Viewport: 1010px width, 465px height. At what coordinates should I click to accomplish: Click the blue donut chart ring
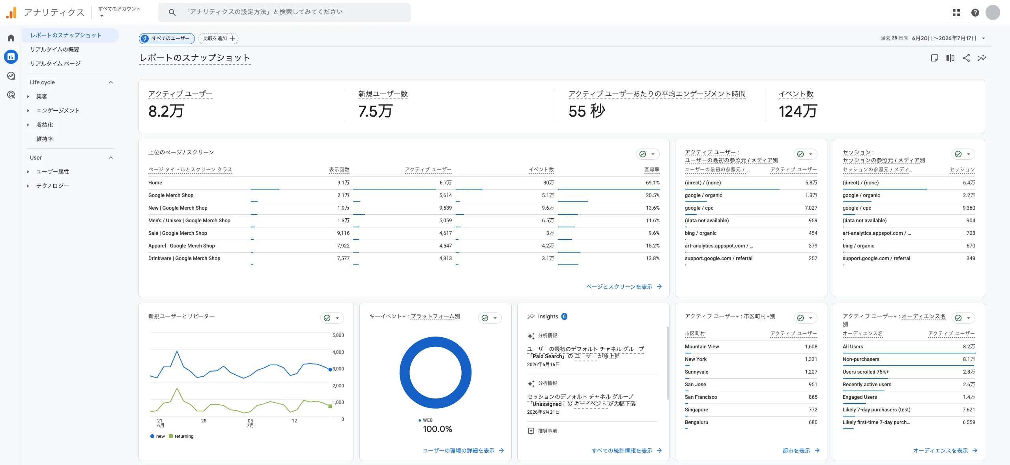point(405,372)
